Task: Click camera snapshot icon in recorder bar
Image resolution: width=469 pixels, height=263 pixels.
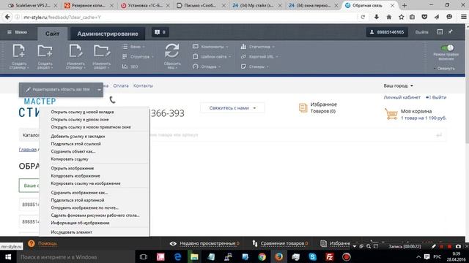Action: point(458,246)
